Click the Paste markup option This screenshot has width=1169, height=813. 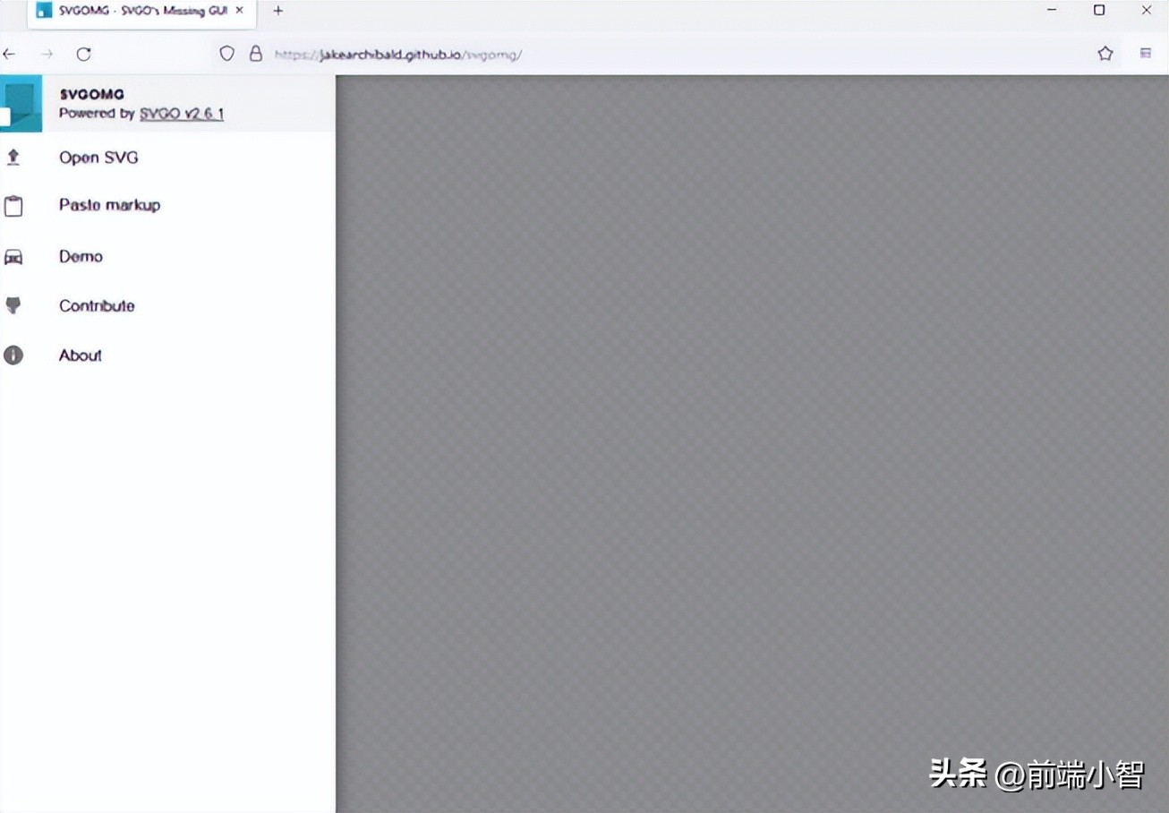(x=108, y=205)
